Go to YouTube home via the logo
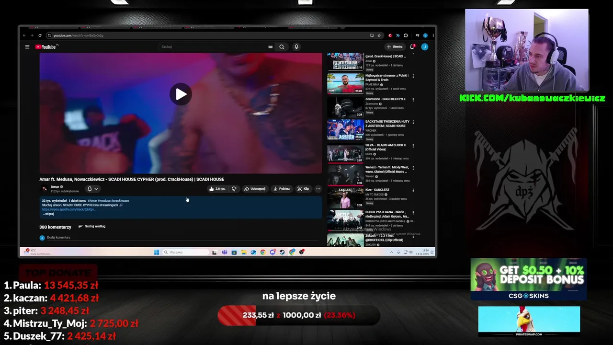This screenshot has height=345, width=613. click(46, 47)
